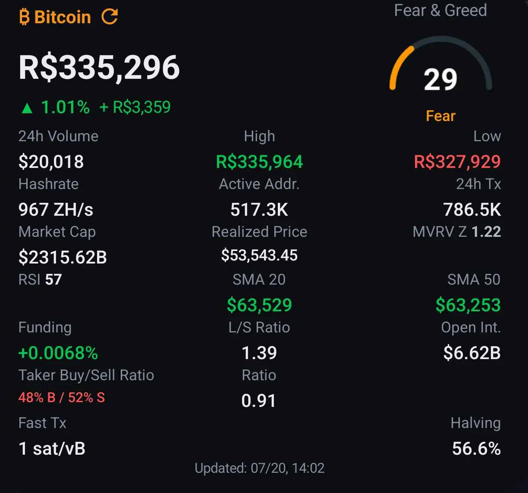Click the funding rate +0.0068%
Screen dimensions: 528x493
tap(58, 353)
